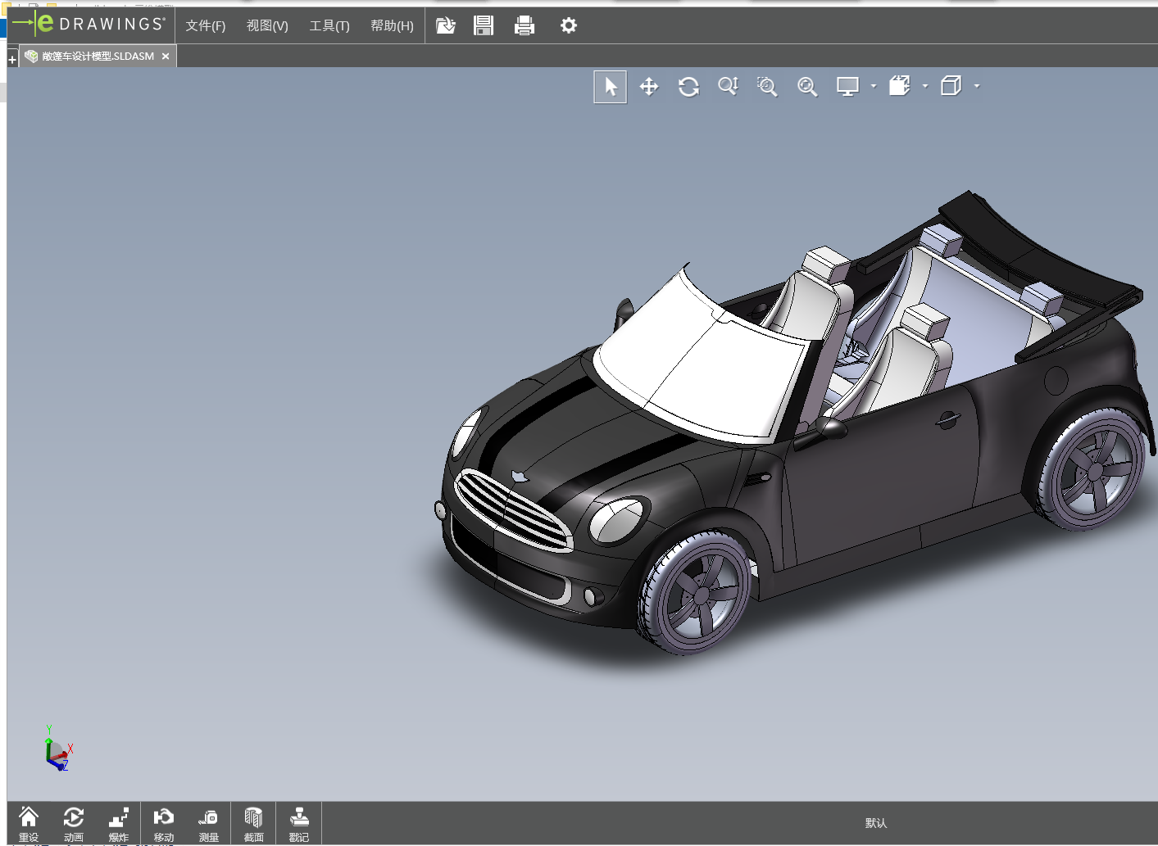Activate the Rotate view tool
The height and width of the screenshot is (846, 1158).
(688, 87)
